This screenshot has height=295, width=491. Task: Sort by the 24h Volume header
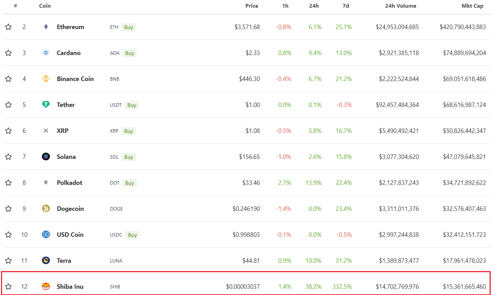coord(401,6)
